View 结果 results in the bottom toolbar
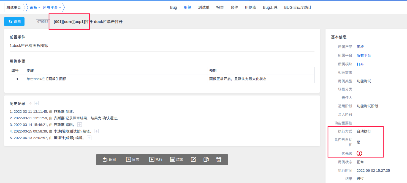Image resolution: width=407 pixels, height=183 pixels. tap(177, 159)
